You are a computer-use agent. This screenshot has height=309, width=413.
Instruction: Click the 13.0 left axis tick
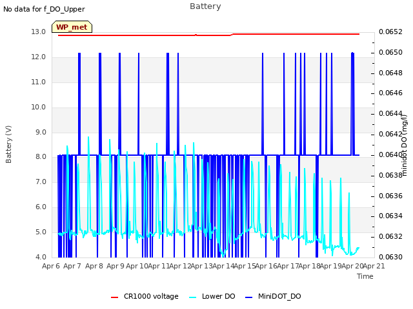click(x=39, y=32)
